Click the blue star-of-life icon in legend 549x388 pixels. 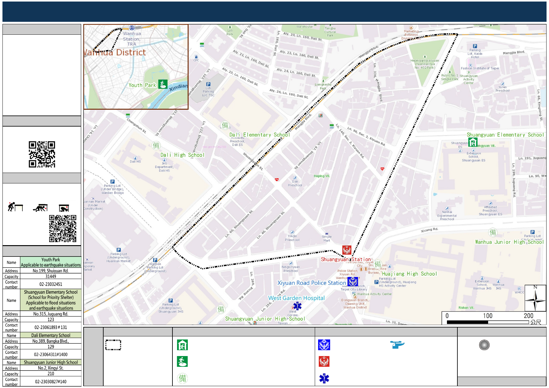point(324,378)
